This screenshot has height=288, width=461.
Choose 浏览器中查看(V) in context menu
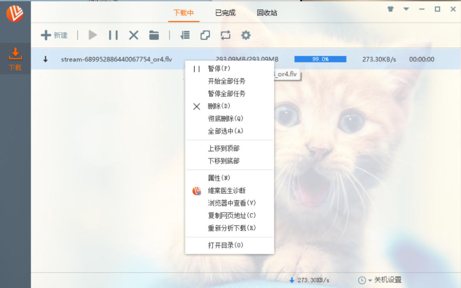[230, 203]
